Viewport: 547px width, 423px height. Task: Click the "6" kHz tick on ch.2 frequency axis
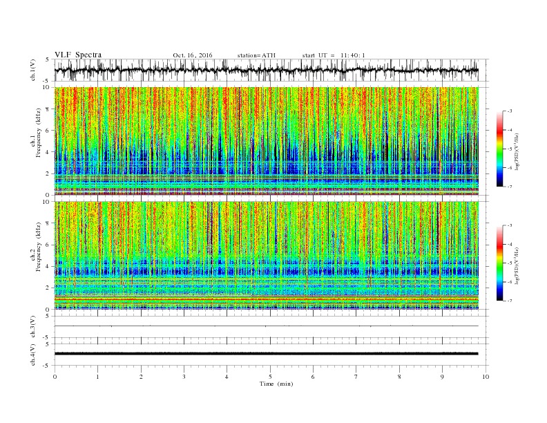click(x=48, y=245)
